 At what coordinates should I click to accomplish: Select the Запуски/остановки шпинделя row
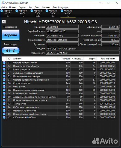[x=59, y=73]
